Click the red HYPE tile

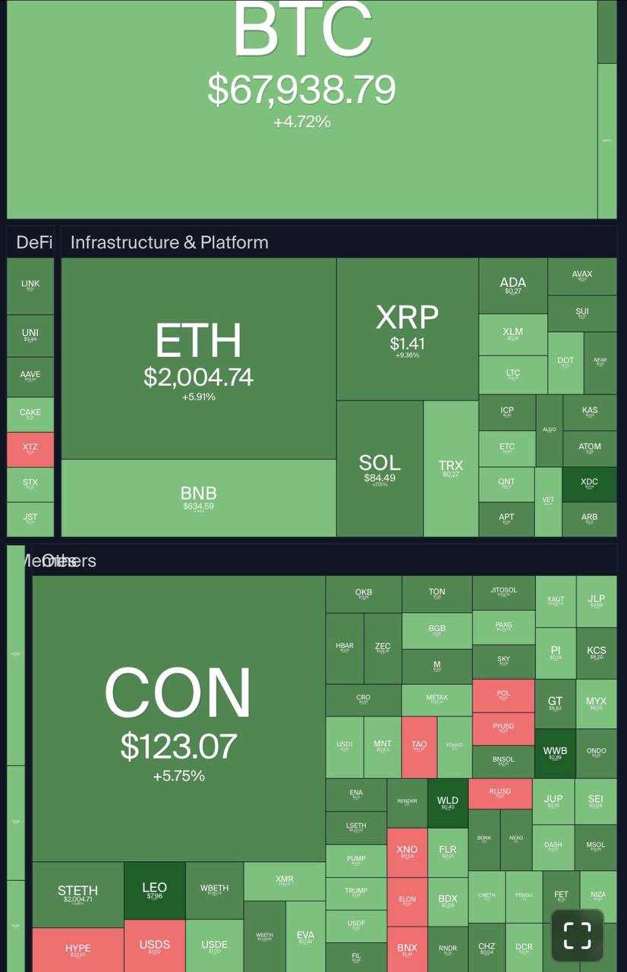click(x=77, y=949)
